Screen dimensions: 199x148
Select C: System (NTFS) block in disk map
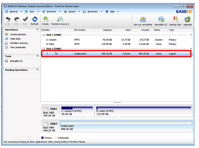click(x=77, y=111)
